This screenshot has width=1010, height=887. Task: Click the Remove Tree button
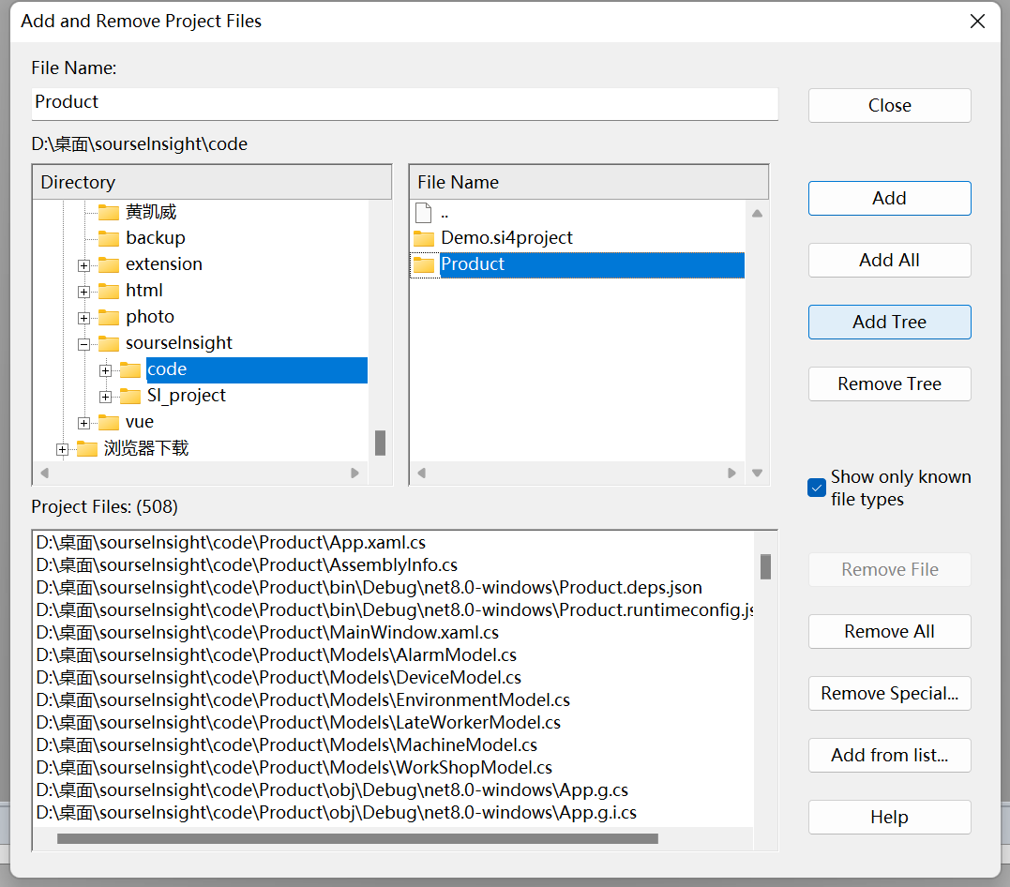point(890,383)
